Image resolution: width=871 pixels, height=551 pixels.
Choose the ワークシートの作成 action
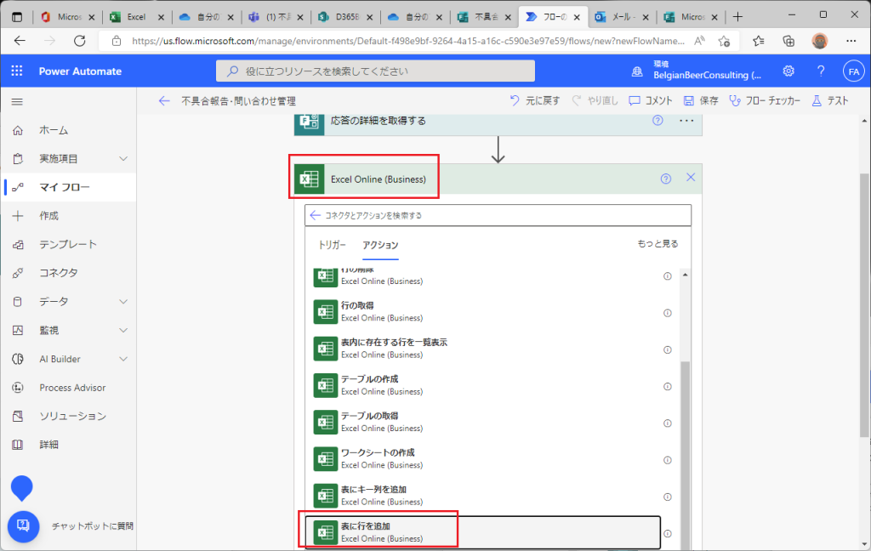point(483,459)
